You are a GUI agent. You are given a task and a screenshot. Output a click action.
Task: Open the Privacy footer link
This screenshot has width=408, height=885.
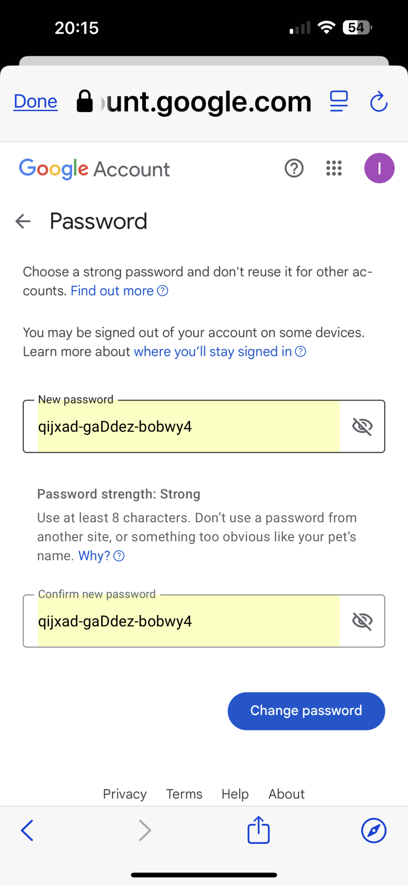click(x=125, y=794)
